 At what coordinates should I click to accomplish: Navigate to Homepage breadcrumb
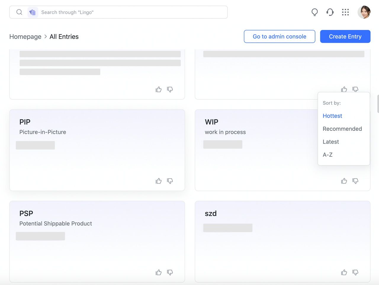(25, 37)
